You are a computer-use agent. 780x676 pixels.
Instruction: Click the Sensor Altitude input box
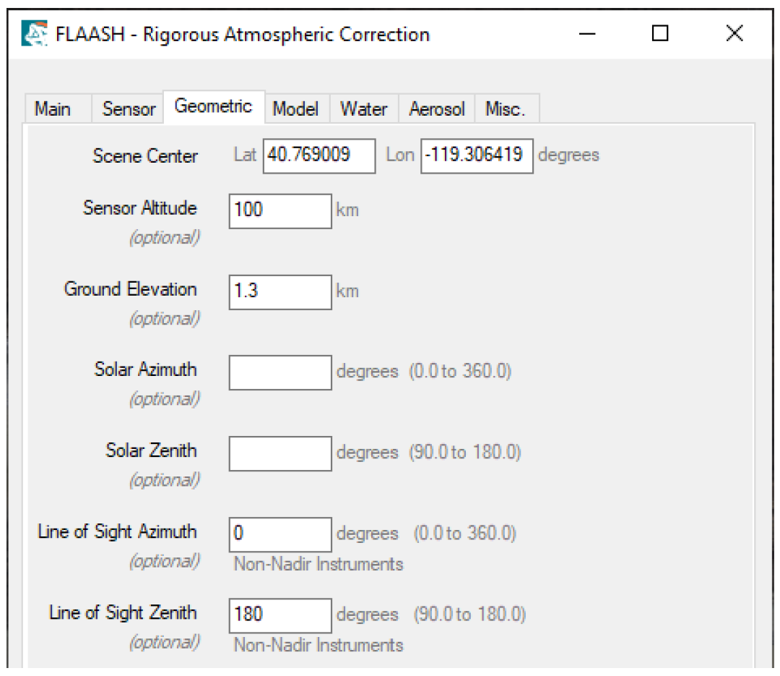[280, 210]
